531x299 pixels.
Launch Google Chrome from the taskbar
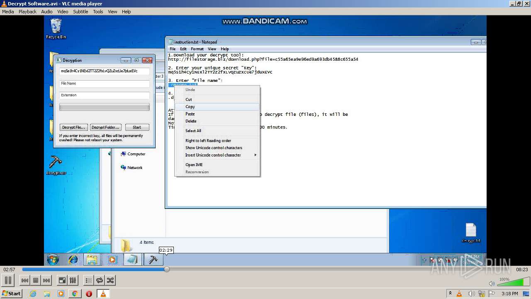(x=75, y=294)
